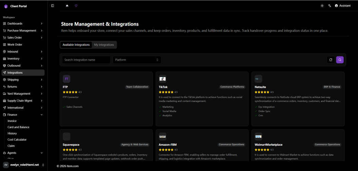Click the Dashboards sidebar icon

click(x=4, y=23)
